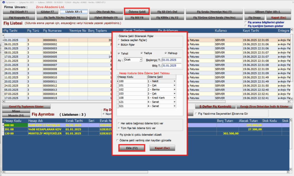
Task: Click the Fiş Sil Ctrl+Del button
Action: 167,11
